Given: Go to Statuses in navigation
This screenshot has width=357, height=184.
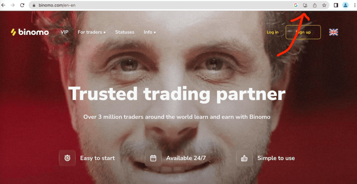Looking at the screenshot, I should coord(124,32).
